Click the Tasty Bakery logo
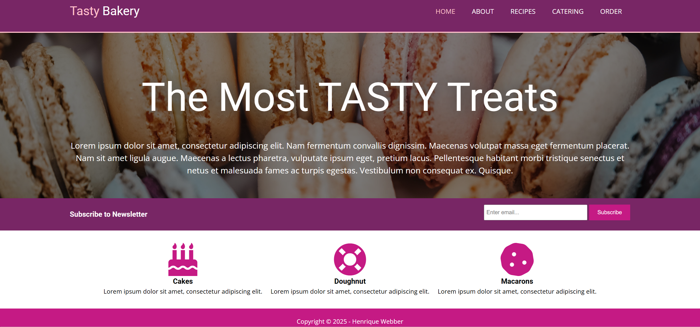700x327 pixels. [105, 11]
